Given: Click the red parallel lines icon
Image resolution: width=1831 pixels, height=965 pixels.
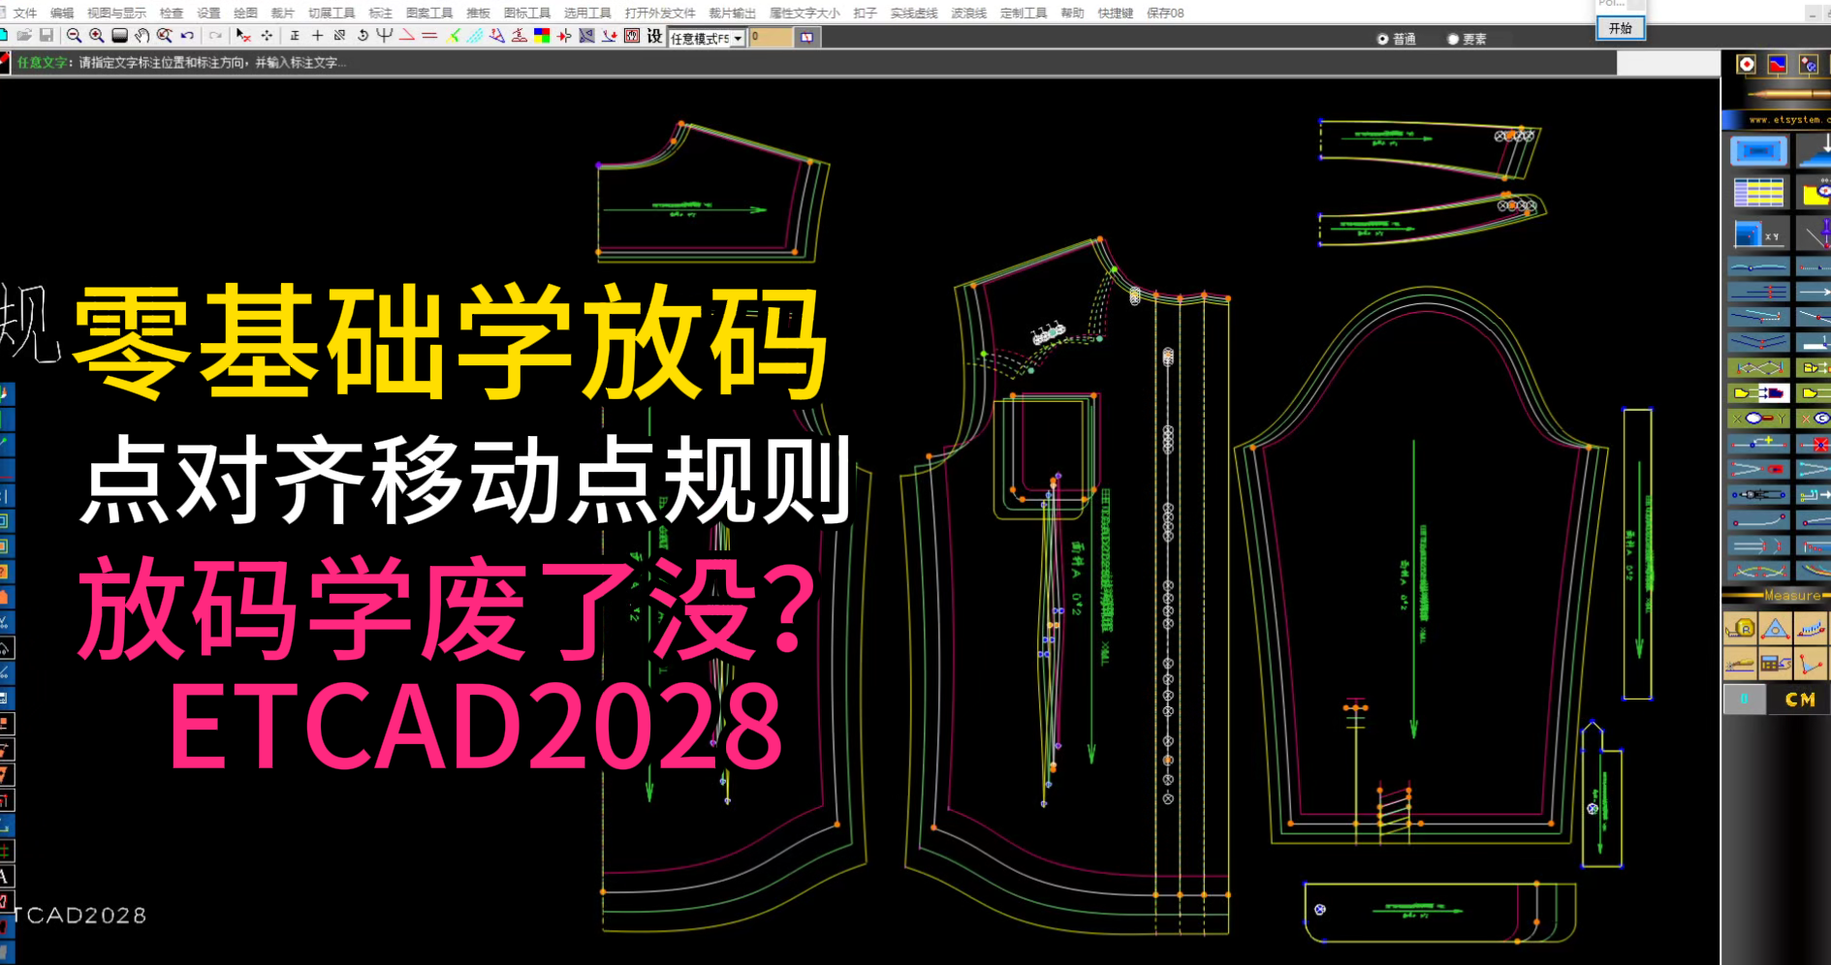Looking at the screenshot, I should tap(429, 36).
